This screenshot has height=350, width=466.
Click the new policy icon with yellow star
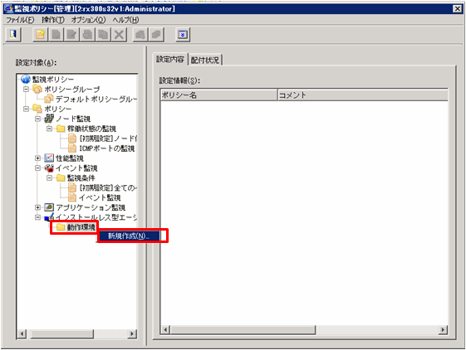coord(41,35)
